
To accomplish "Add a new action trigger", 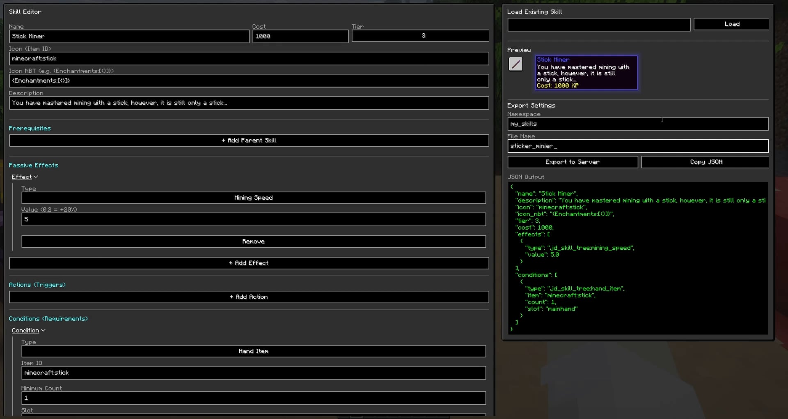I will 249,297.
